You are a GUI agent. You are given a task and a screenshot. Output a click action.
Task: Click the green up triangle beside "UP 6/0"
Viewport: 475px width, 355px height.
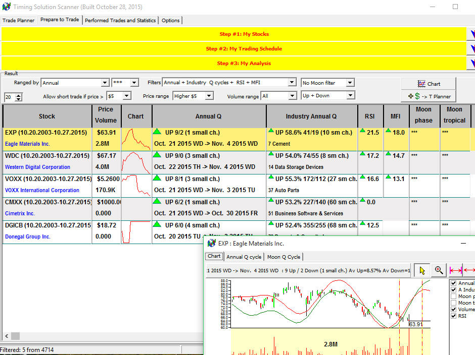point(157,224)
